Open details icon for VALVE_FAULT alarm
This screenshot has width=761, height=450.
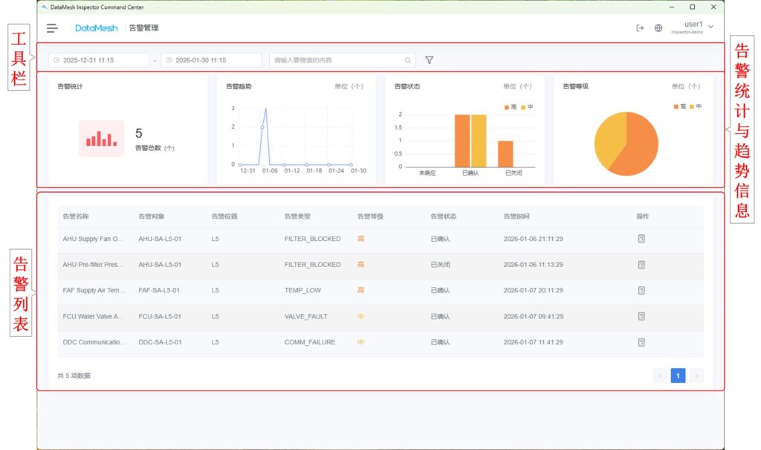pos(641,316)
